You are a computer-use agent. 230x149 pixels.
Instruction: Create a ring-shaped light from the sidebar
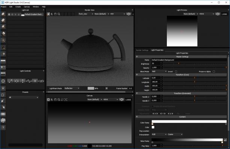click(3, 40)
